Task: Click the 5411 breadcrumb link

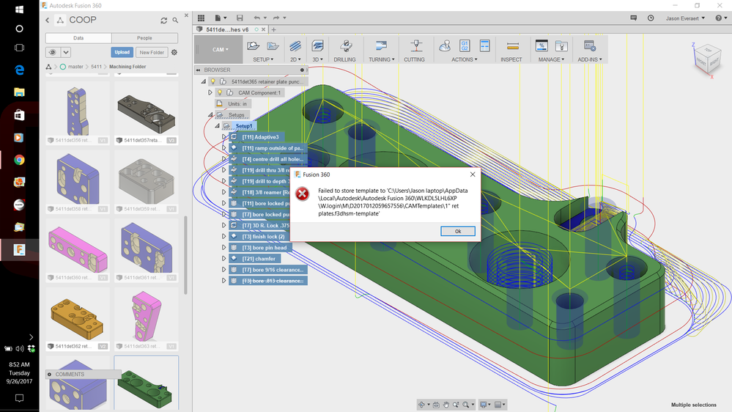Action: click(x=96, y=67)
